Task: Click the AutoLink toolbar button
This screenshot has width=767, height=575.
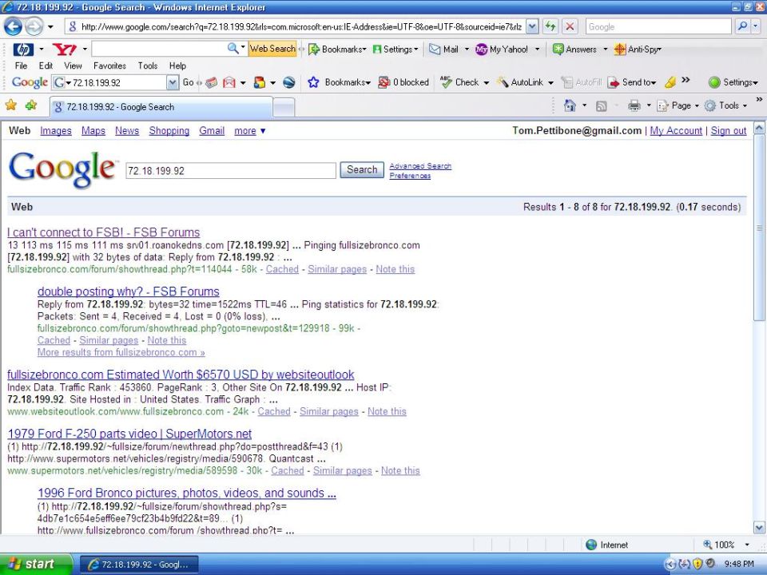Action: coord(520,82)
